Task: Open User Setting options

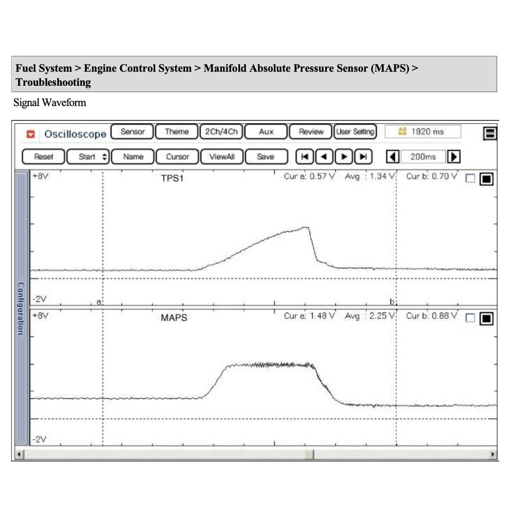Action: (x=355, y=132)
